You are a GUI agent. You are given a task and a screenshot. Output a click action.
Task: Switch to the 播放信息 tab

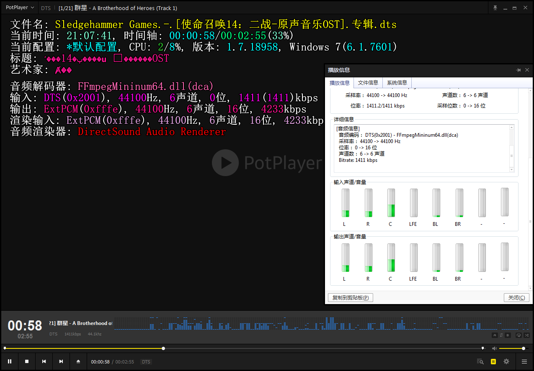click(340, 83)
